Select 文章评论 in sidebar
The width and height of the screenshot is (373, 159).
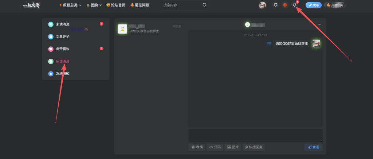point(76,37)
